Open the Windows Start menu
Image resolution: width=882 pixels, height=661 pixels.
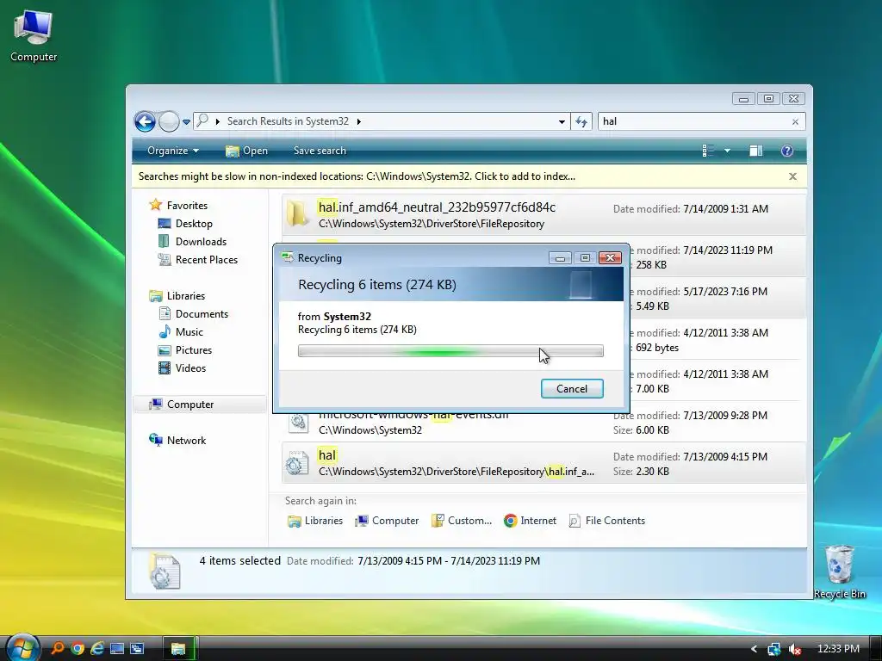click(22, 647)
